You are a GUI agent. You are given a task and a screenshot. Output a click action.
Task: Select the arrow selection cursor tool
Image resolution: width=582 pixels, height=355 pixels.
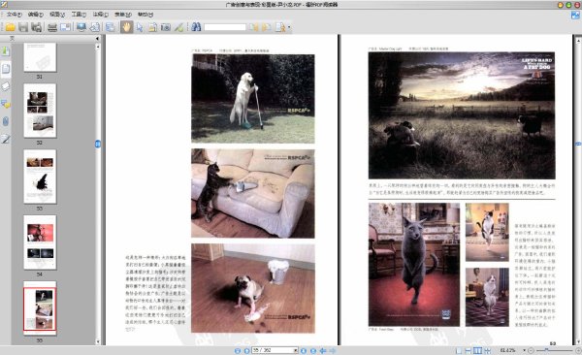tap(140, 27)
